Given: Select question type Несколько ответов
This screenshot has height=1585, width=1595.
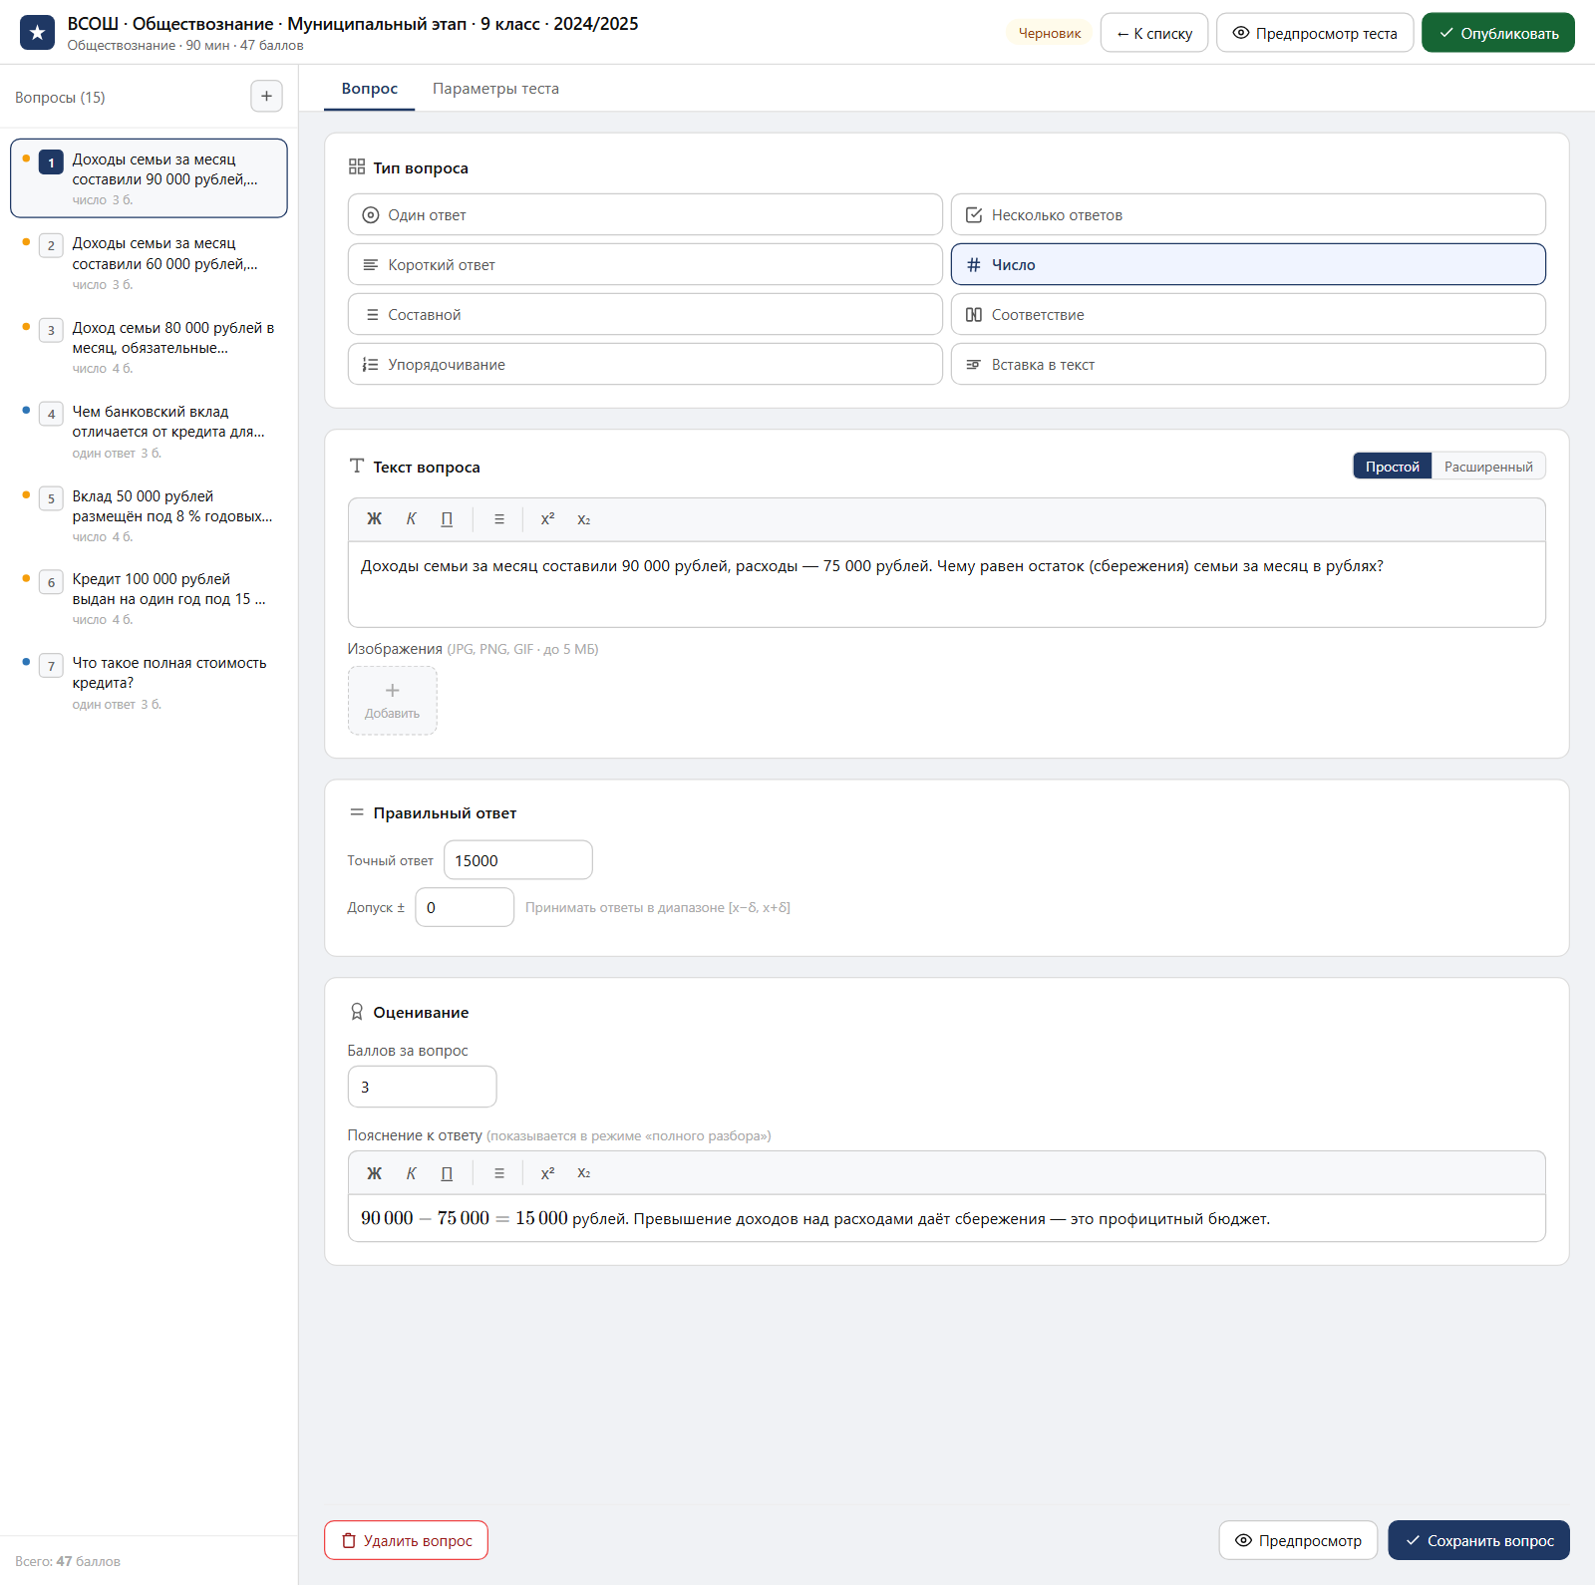Looking at the screenshot, I should [1248, 214].
